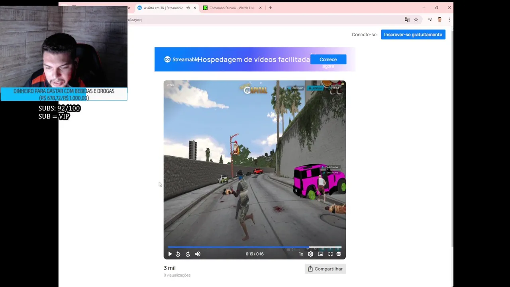Skip forward ten seconds in video
The width and height of the screenshot is (510, 287).
(x=188, y=254)
